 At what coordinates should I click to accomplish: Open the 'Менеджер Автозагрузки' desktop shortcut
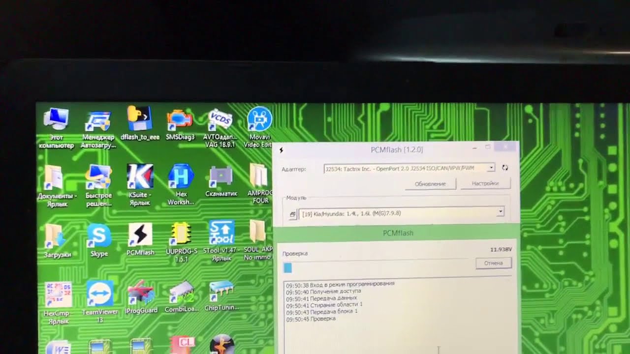pos(98,129)
